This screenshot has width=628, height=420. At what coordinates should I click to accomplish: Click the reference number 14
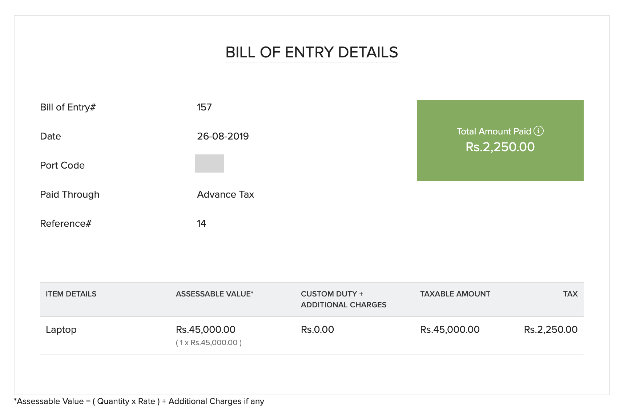tap(201, 223)
